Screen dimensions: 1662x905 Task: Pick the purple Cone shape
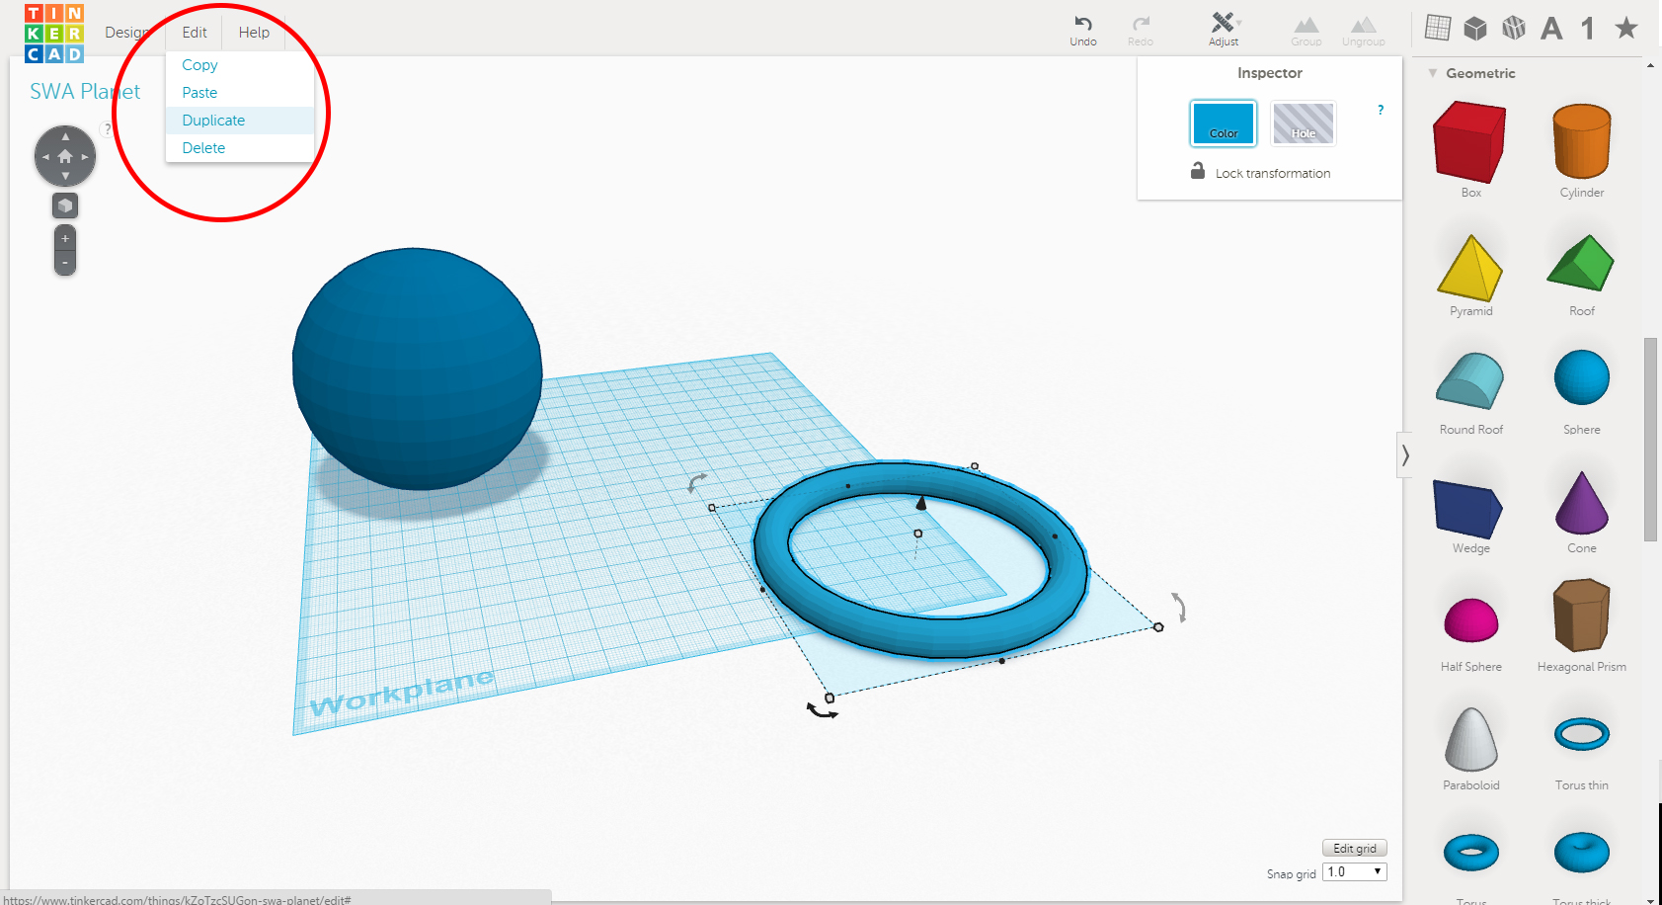pyautogui.click(x=1582, y=503)
